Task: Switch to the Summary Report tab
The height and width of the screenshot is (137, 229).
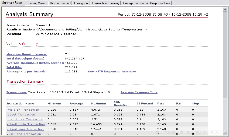Action: click(13, 3)
